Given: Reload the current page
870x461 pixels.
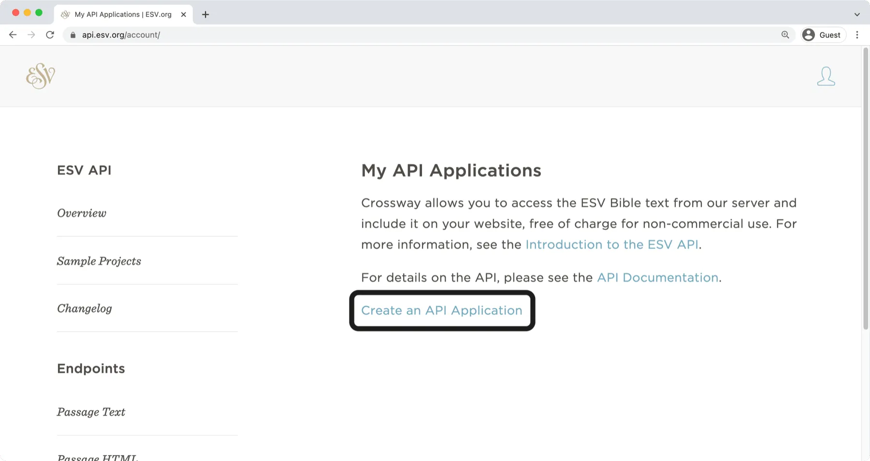Looking at the screenshot, I should 50,34.
